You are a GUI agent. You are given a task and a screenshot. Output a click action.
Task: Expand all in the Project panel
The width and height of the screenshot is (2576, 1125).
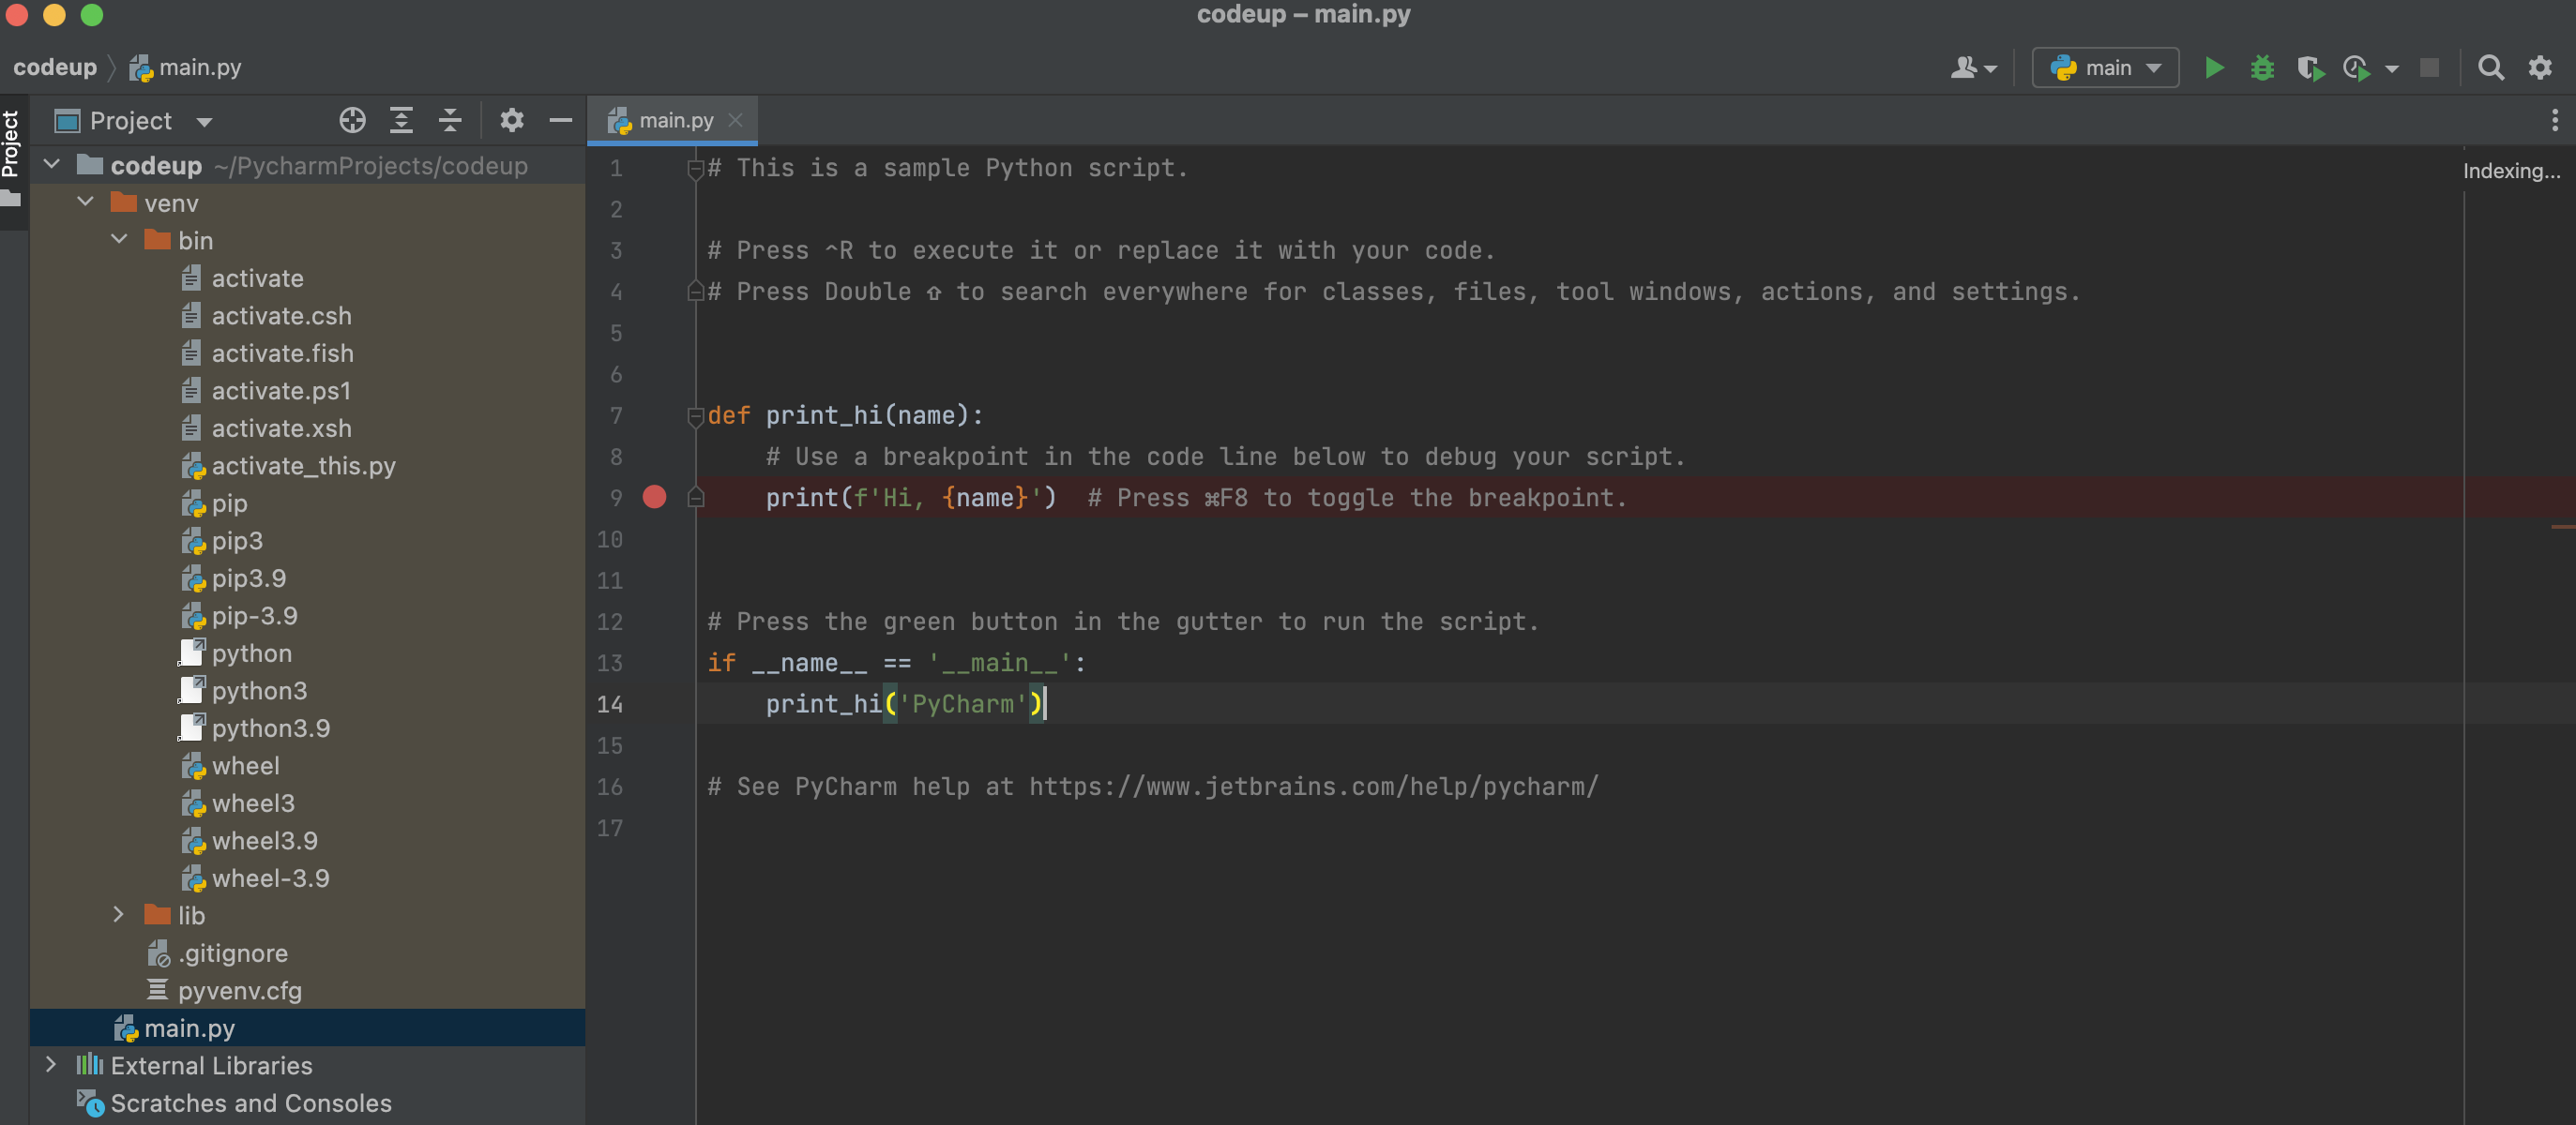tap(401, 121)
